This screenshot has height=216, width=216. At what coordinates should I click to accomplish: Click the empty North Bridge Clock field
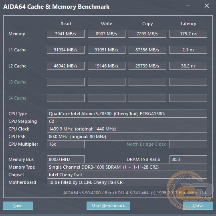click(188, 144)
